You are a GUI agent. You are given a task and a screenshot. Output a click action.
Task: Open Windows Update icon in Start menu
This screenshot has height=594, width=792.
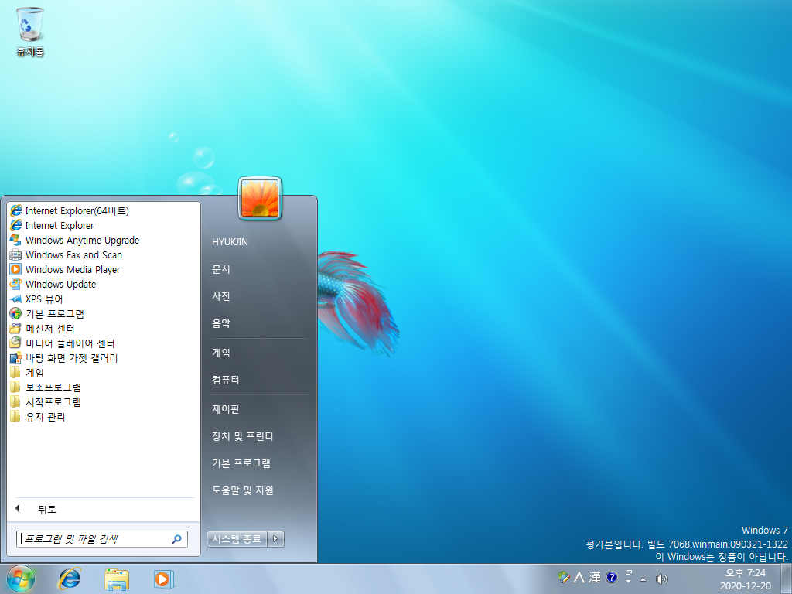[x=16, y=284]
